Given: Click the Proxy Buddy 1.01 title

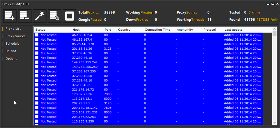Looking at the screenshot, I should coord(16,4).
